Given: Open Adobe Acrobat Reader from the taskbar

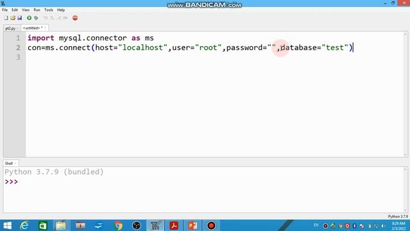Looking at the screenshot, I should point(174,225).
